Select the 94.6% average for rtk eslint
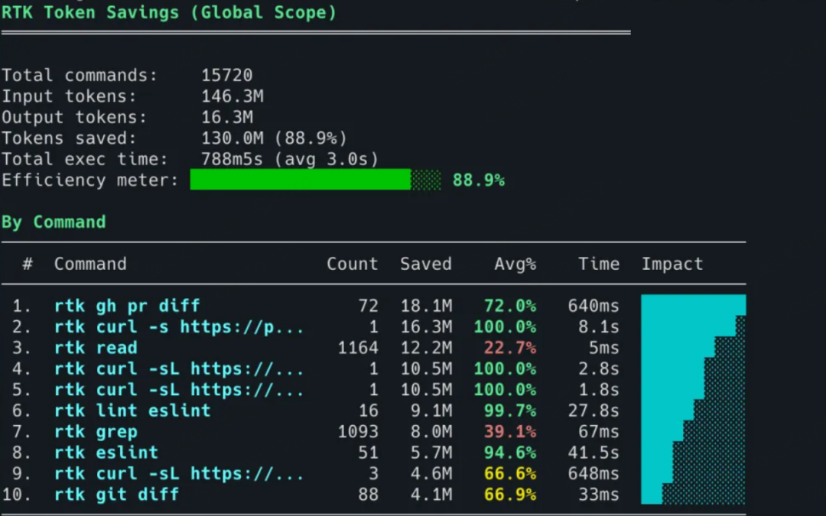Viewport: 826px width, 516px height. tap(510, 453)
